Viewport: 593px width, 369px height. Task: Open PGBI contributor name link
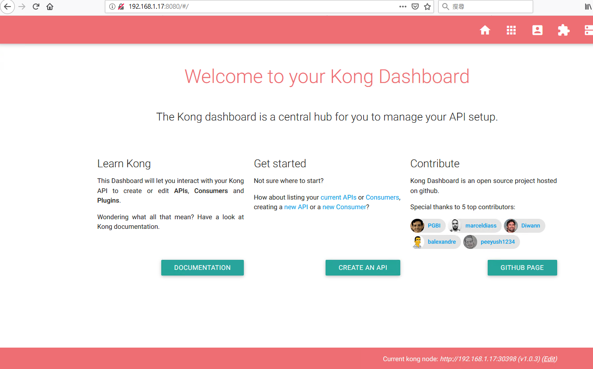pos(434,226)
